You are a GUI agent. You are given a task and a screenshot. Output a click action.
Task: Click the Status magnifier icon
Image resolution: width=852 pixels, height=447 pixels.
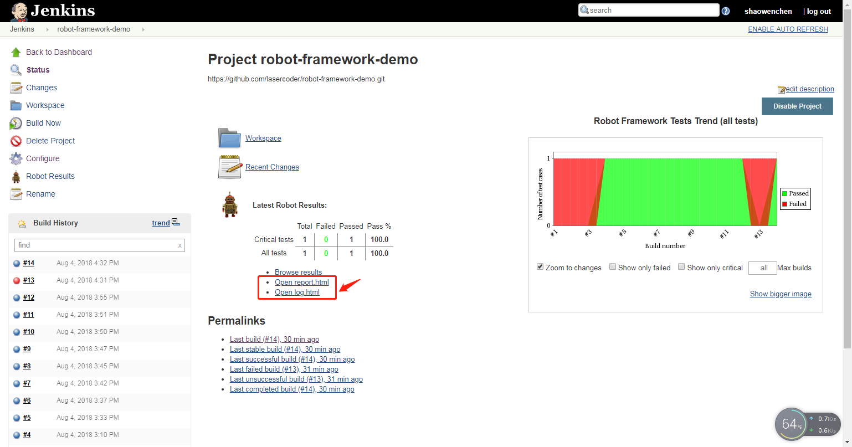16,70
